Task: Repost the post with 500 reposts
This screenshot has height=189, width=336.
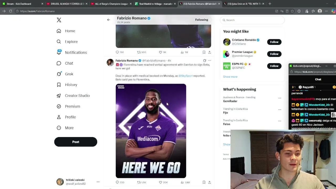Action: click(x=141, y=52)
